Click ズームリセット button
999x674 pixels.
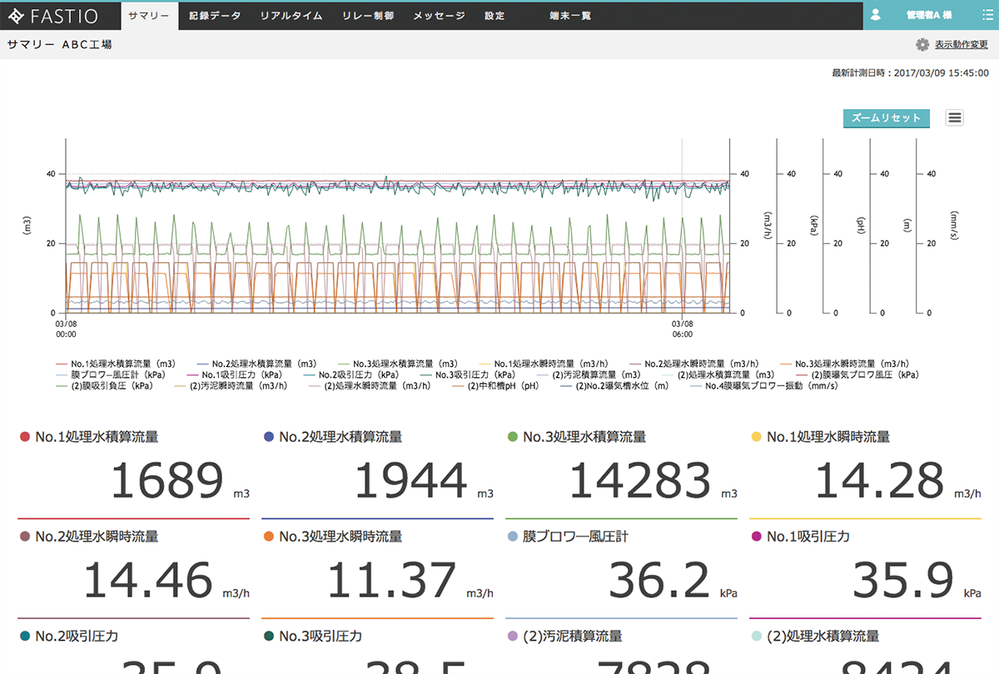887,118
